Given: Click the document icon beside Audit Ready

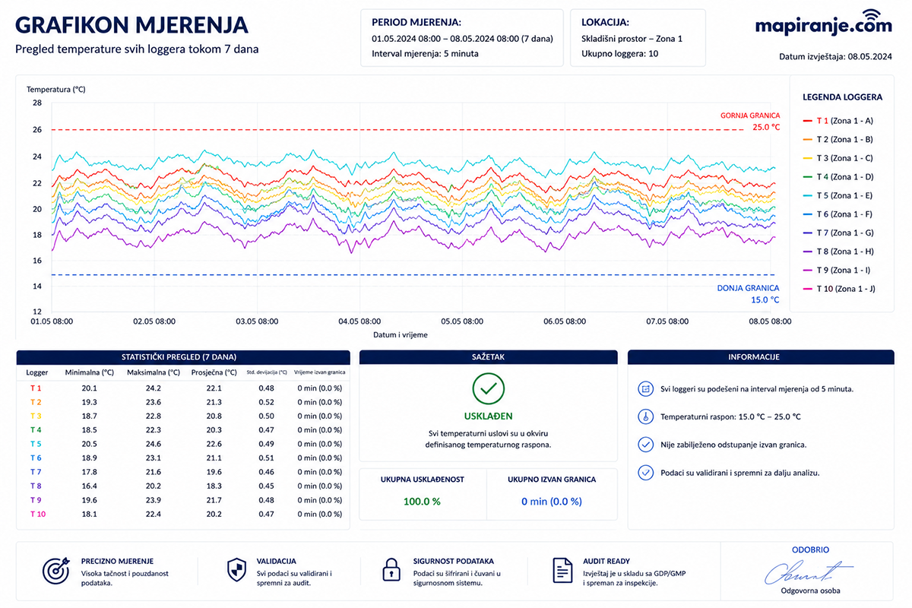Looking at the screenshot, I should pos(562,571).
